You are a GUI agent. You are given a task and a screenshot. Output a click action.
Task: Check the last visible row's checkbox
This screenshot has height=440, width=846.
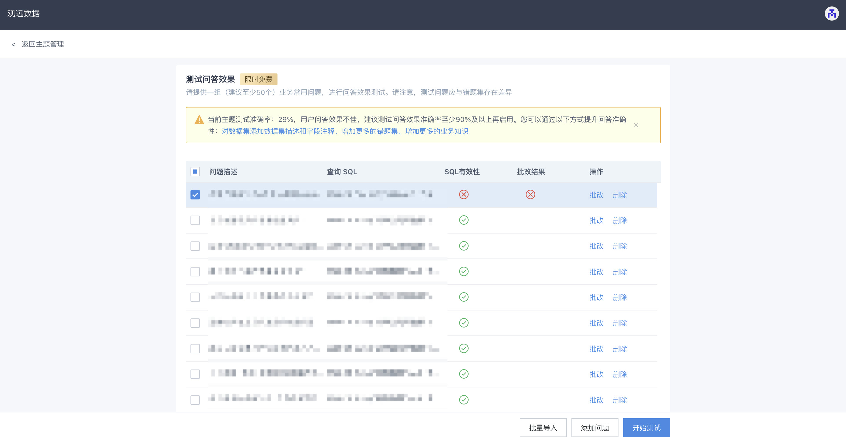[195, 400]
